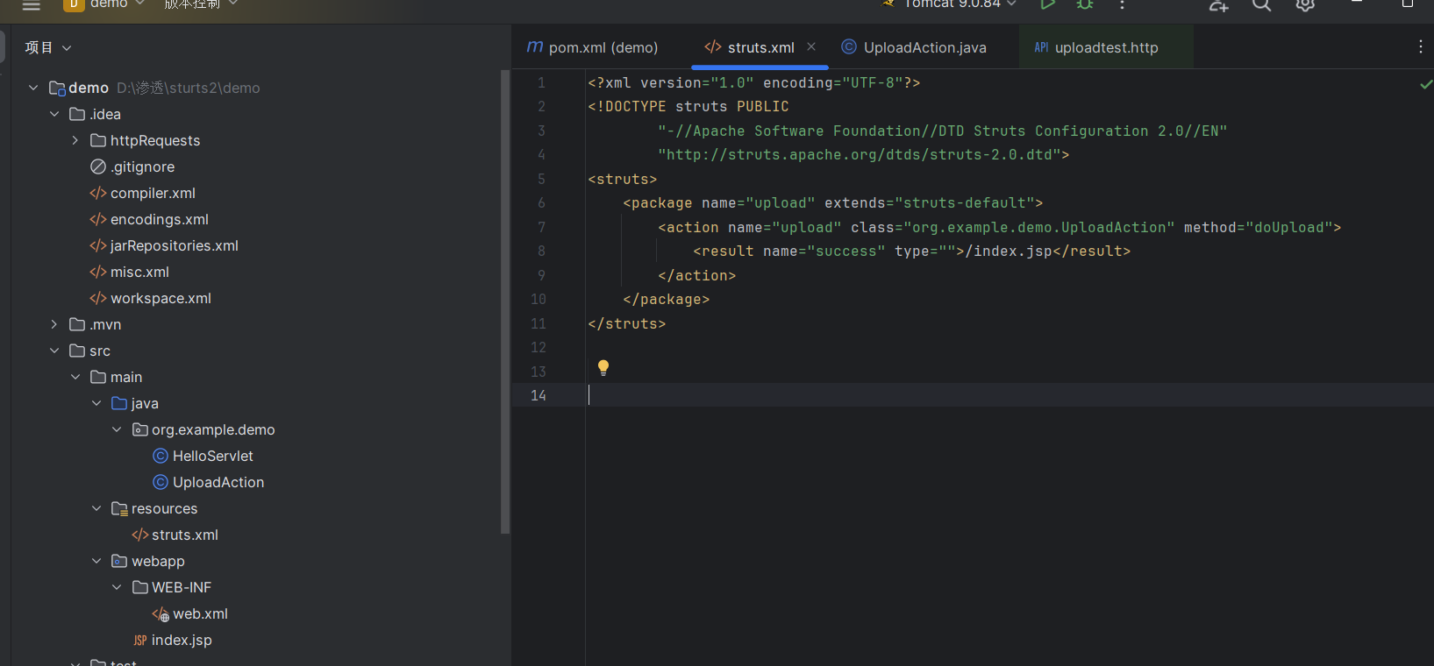Click the <struts> opening tag on line 5
The height and width of the screenshot is (666, 1434).
pos(623,179)
